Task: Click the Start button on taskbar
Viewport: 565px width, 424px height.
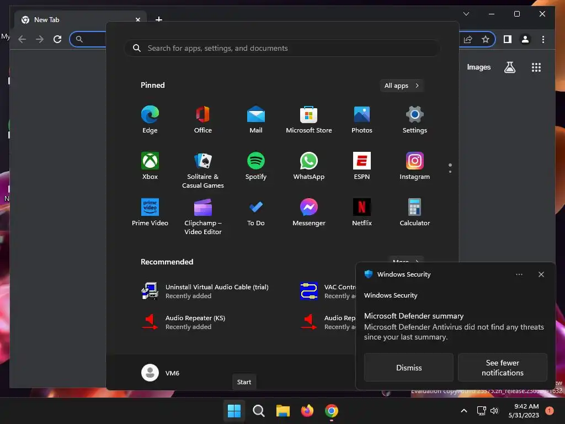Action: [234, 411]
